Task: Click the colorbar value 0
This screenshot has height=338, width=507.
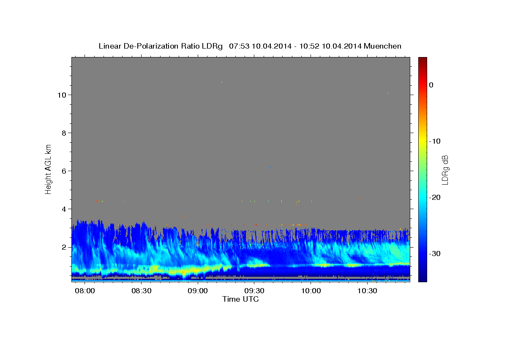Action: pos(431,85)
